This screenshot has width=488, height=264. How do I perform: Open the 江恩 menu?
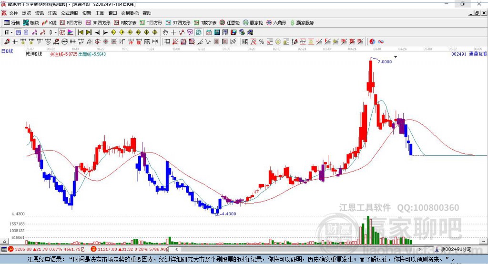click(52, 13)
